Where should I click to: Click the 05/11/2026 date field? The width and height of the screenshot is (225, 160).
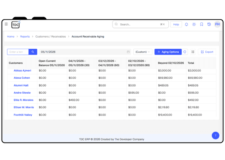(85, 52)
